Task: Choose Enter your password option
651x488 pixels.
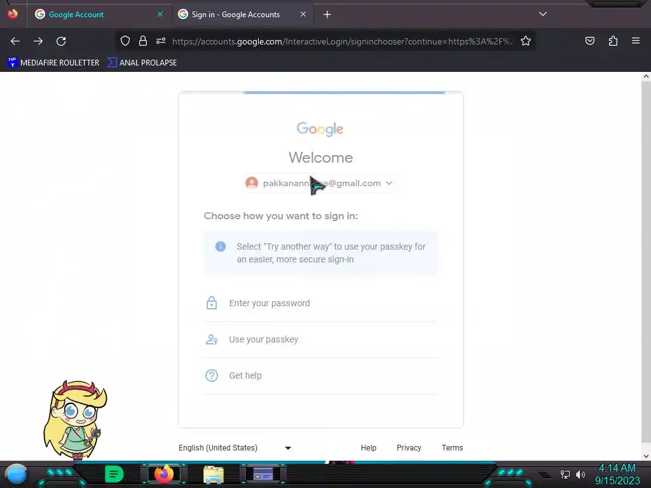Action: pyautogui.click(x=320, y=303)
